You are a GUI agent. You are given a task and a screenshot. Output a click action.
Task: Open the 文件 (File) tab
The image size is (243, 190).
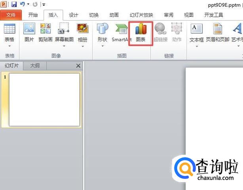[11, 15]
